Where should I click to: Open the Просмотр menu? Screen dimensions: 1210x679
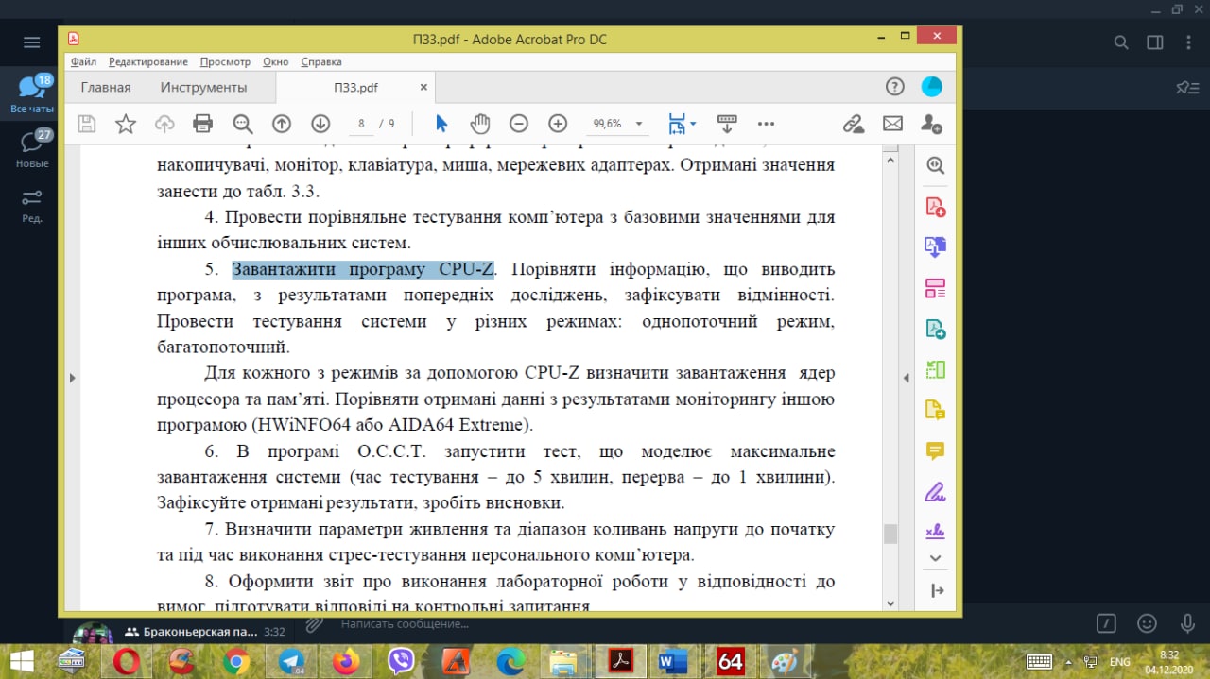tap(225, 61)
